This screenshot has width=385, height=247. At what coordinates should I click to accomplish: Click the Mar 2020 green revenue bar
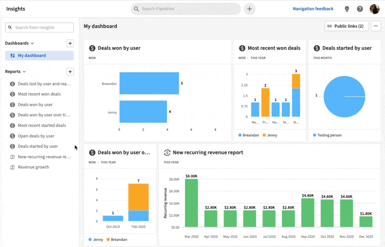[191, 203]
